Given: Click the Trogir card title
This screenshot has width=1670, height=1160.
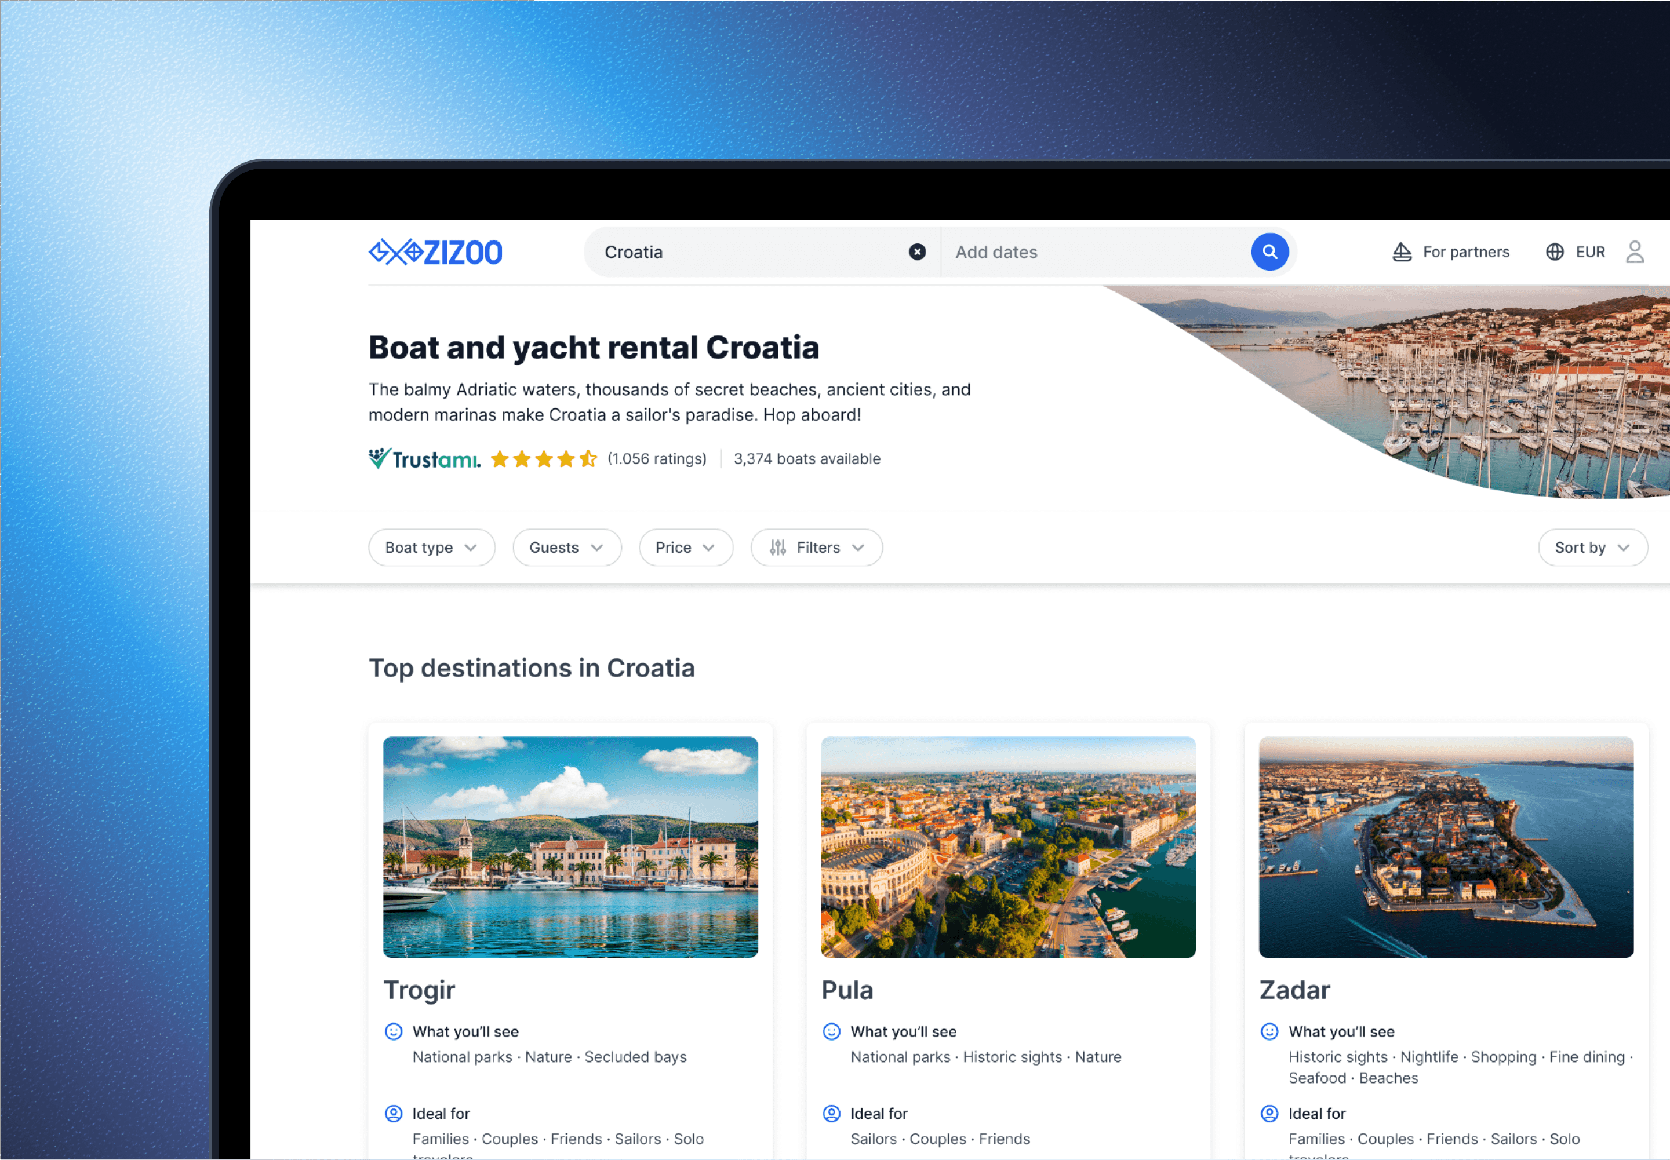Looking at the screenshot, I should pos(420,990).
